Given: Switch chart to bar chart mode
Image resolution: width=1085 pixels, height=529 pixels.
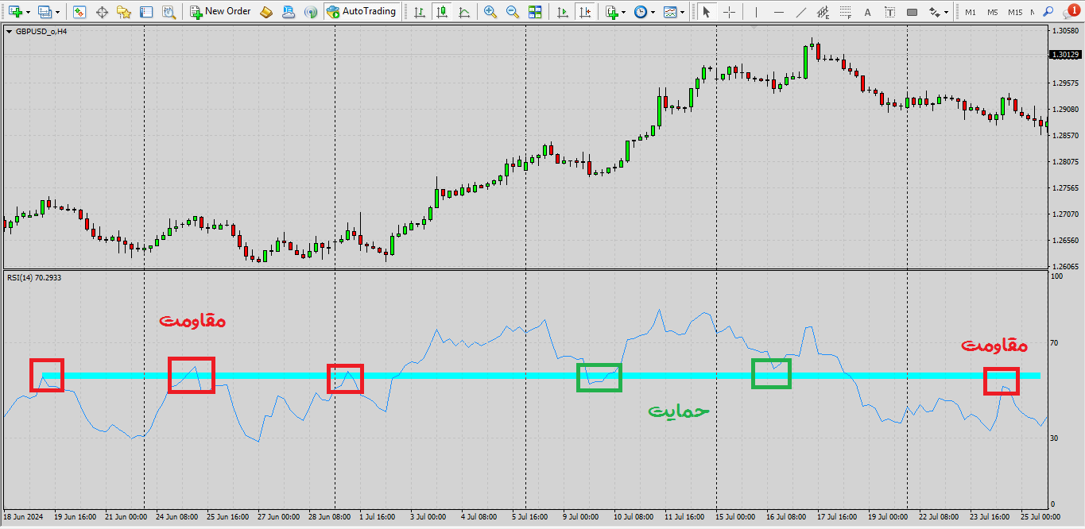Looking at the screenshot, I should click(418, 12).
